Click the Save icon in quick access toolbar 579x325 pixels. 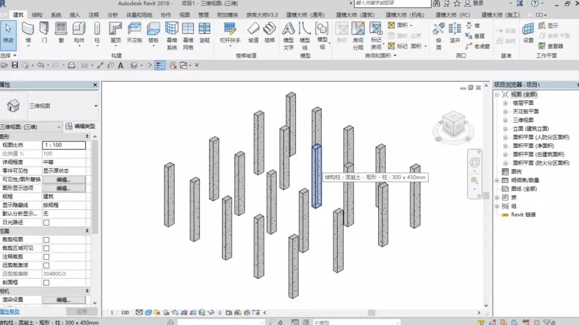(15, 65)
